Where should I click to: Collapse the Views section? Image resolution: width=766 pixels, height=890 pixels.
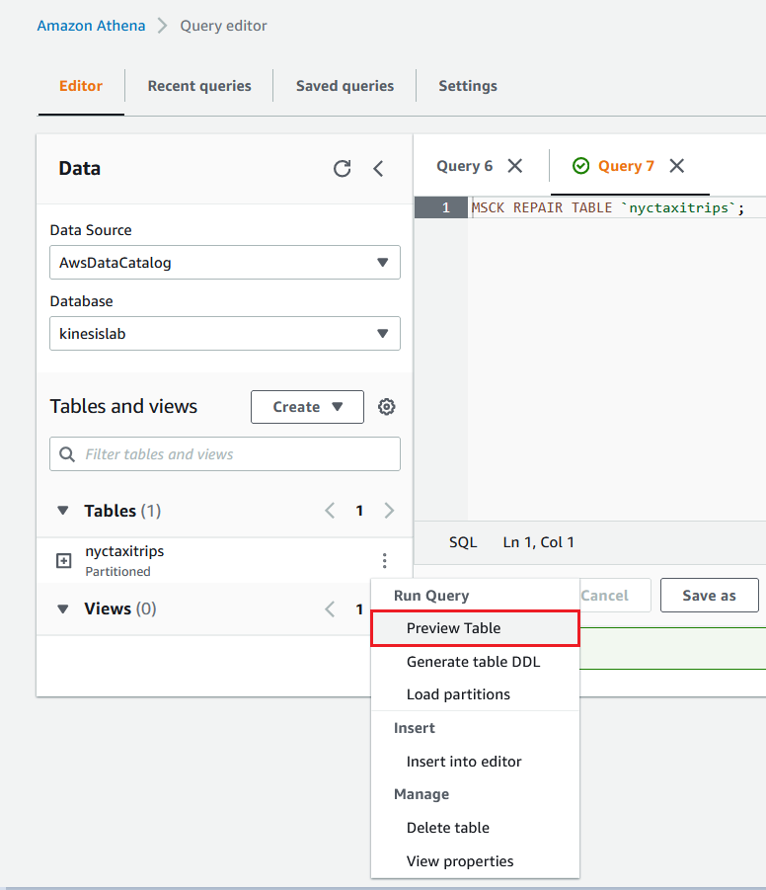pos(63,608)
